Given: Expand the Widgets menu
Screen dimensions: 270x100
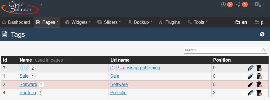Looking at the screenshot, I should click(x=78, y=22).
